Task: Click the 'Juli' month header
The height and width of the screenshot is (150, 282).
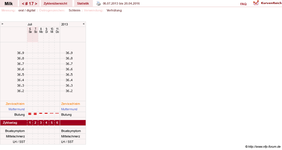Action: [x=30, y=24]
